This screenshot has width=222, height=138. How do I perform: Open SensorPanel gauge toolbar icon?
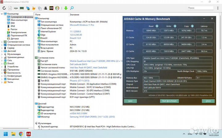click(x=57, y=8)
